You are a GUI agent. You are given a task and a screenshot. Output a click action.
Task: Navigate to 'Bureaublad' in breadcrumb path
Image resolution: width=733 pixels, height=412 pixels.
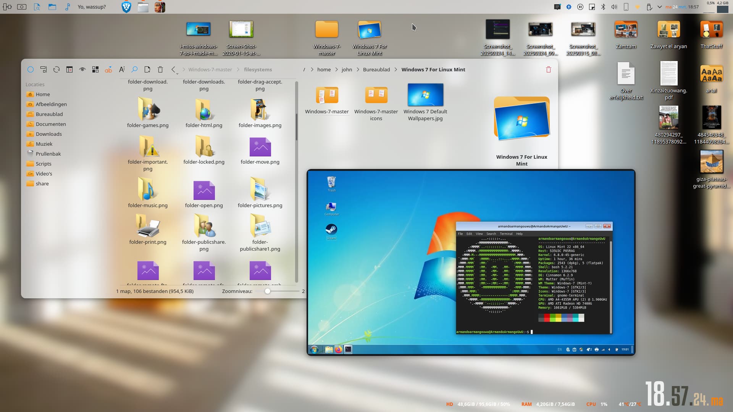click(x=376, y=69)
